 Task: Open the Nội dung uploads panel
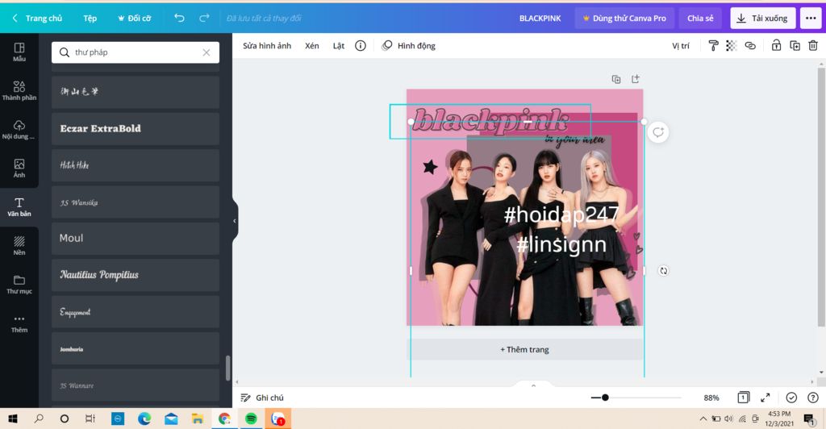[19, 130]
